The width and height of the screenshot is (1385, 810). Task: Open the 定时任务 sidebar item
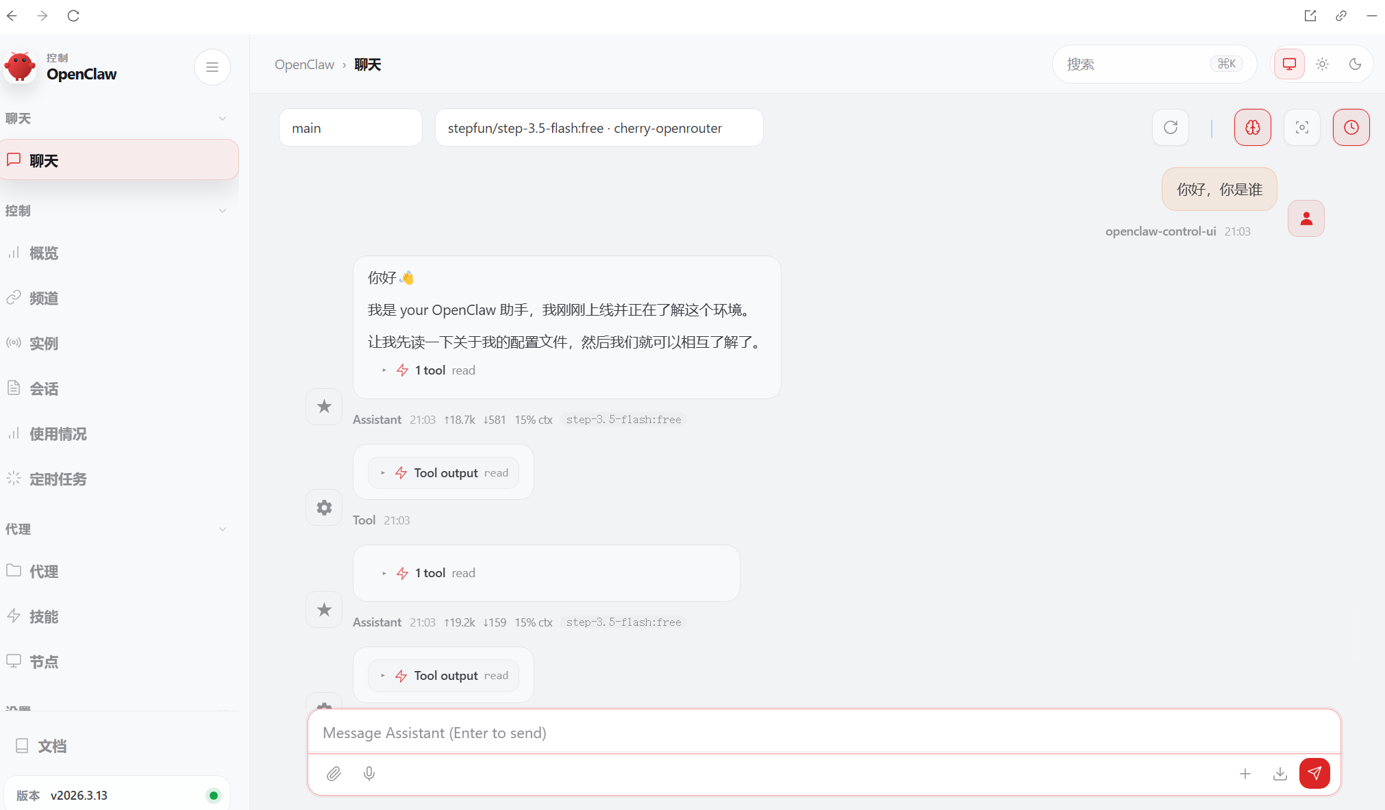(x=58, y=479)
